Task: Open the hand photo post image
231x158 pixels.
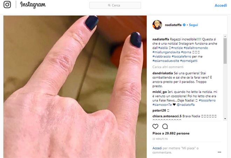Action: (x=75, y=87)
